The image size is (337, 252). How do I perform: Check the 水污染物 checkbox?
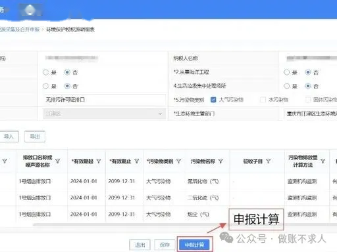(x=263, y=100)
